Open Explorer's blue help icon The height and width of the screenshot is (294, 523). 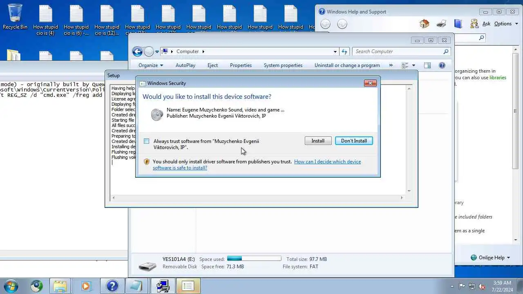coord(442,65)
